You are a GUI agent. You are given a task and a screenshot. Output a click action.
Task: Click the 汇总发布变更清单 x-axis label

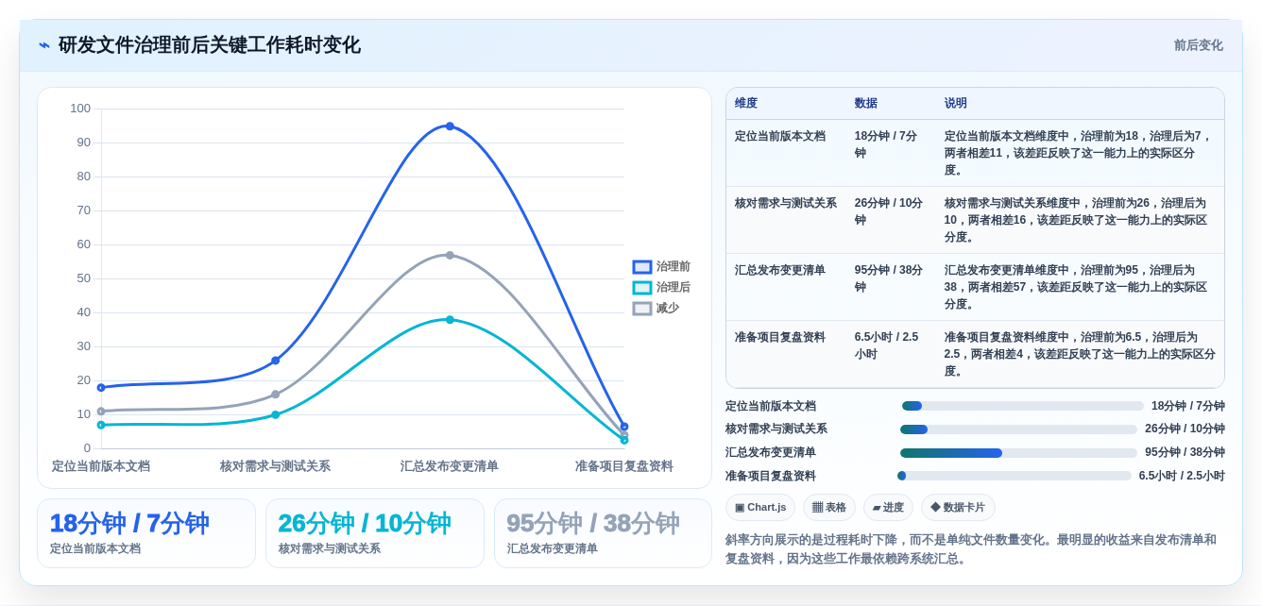450,466
